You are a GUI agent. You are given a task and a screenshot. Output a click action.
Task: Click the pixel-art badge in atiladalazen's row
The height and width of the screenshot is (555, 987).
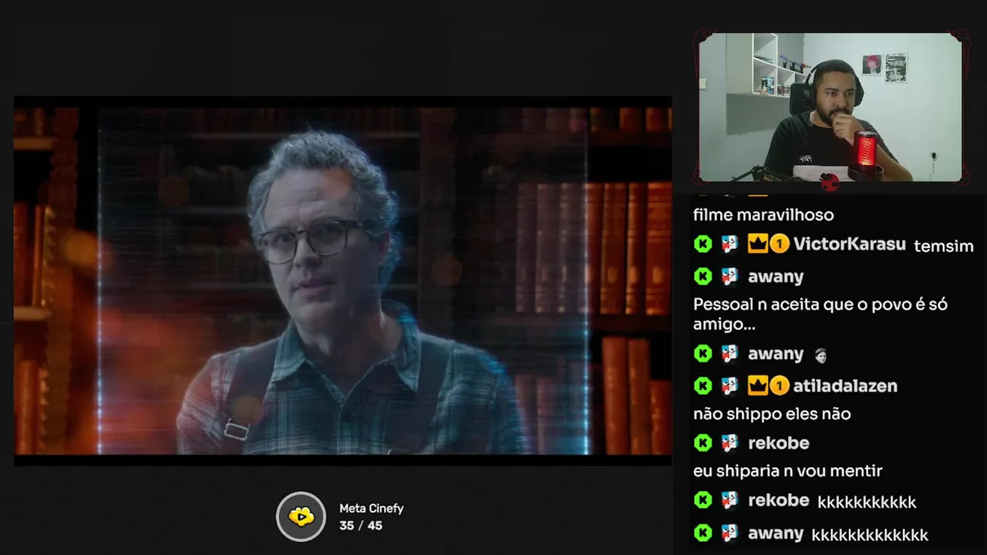click(x=729, y=385)
